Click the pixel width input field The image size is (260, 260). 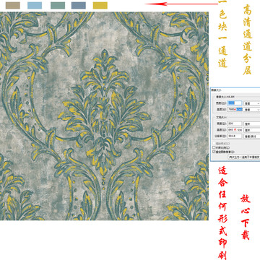pyautogui.click(x=235, y=103)
